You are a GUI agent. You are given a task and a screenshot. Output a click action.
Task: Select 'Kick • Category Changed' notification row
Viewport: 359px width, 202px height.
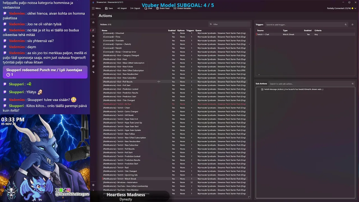click(x=175, y=55)
